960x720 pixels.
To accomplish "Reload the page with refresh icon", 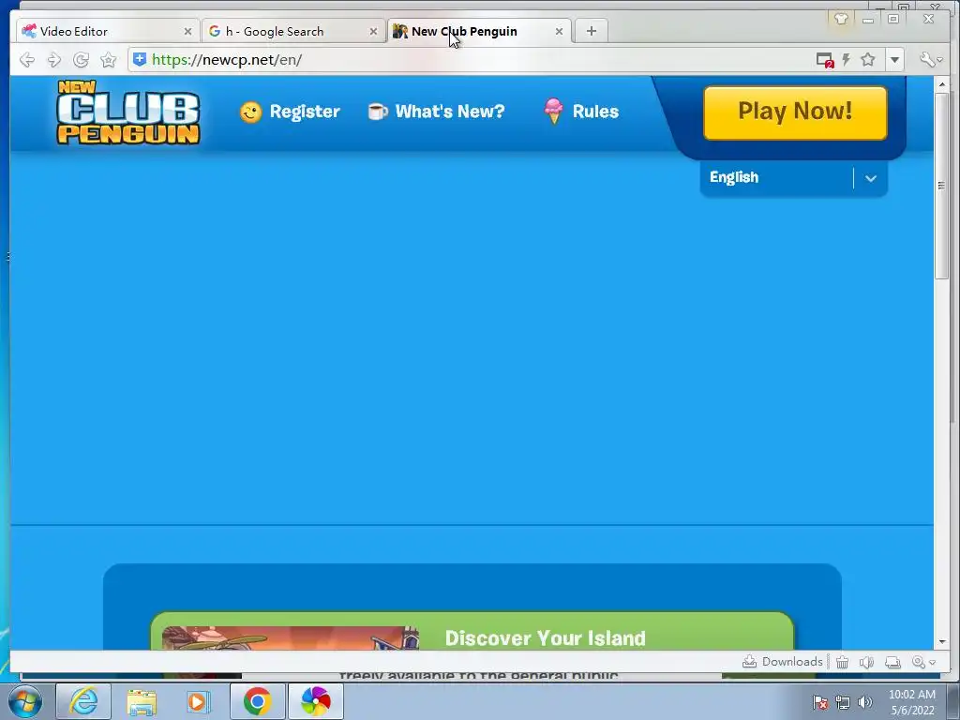I will click(81, 60).
